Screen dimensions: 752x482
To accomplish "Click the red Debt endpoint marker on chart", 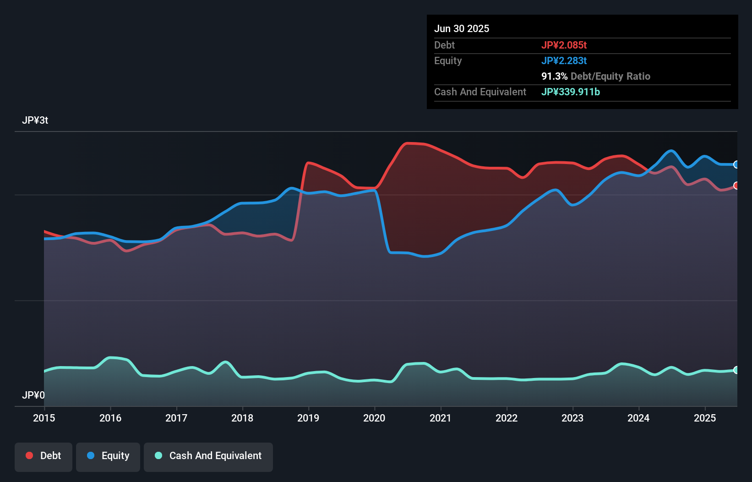I will pos(736,186).
